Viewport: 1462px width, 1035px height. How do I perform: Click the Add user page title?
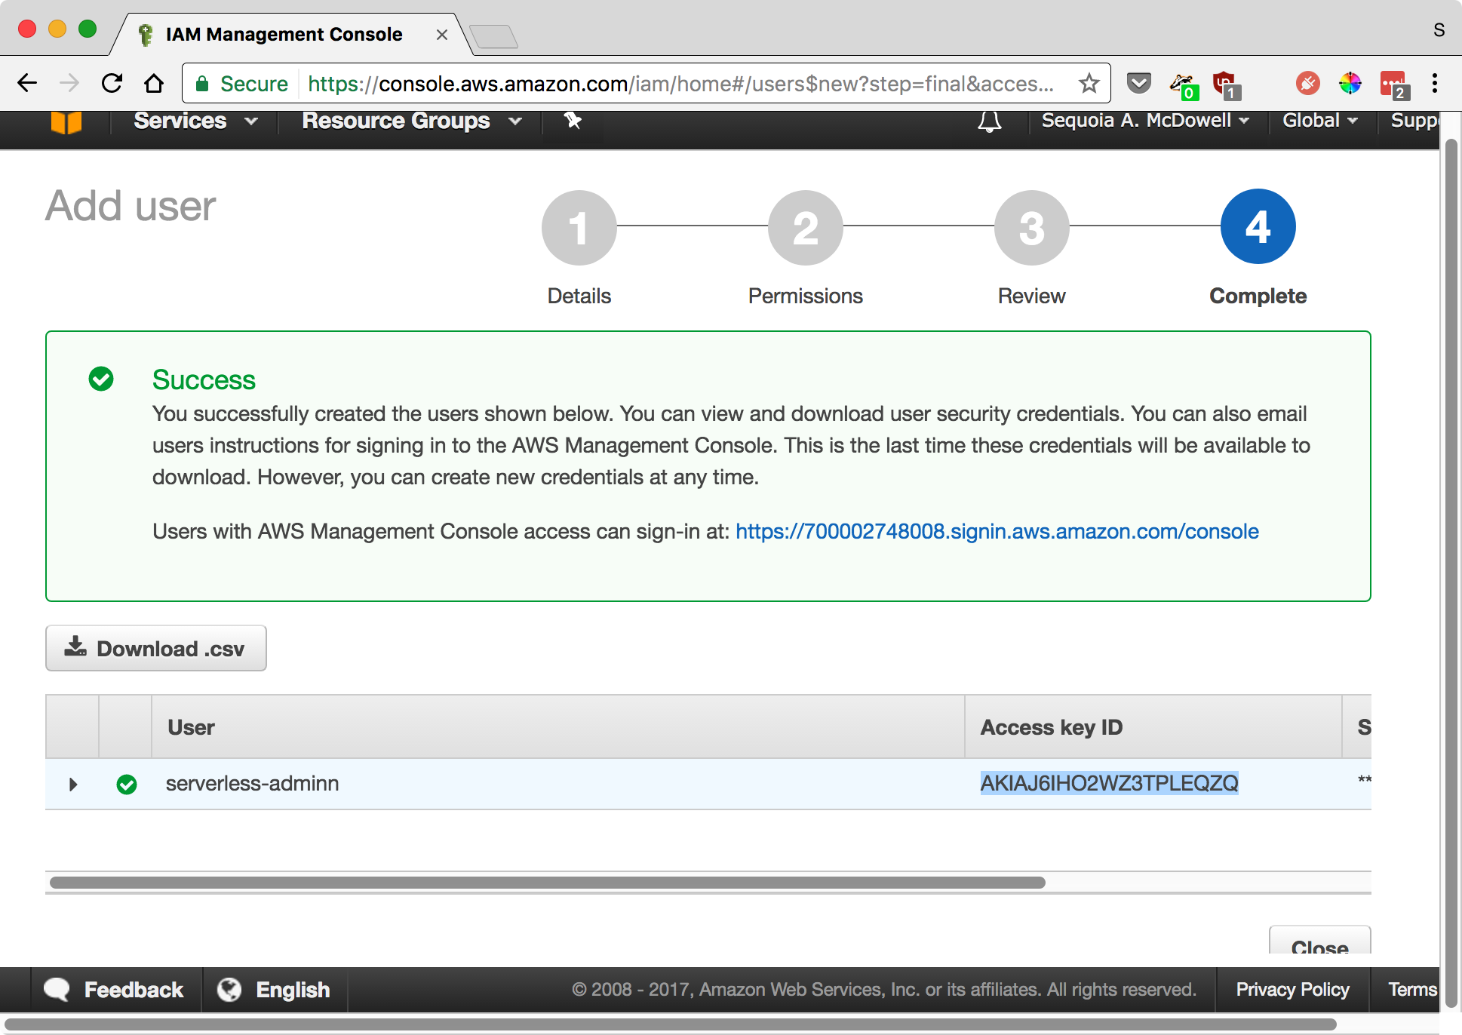131,206
